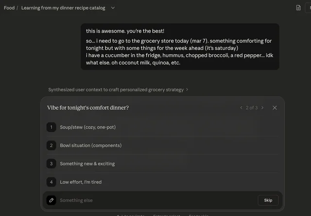Close the comfort dinner question panel
Screen dimensions: 311x216
(x=275, y=108)
